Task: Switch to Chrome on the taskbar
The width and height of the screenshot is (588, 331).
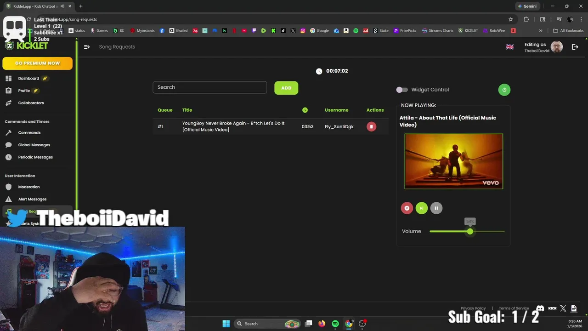Action: tap(349, 324)
